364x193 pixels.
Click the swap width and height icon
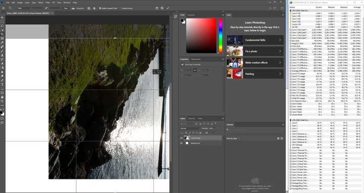coord(46,8)
